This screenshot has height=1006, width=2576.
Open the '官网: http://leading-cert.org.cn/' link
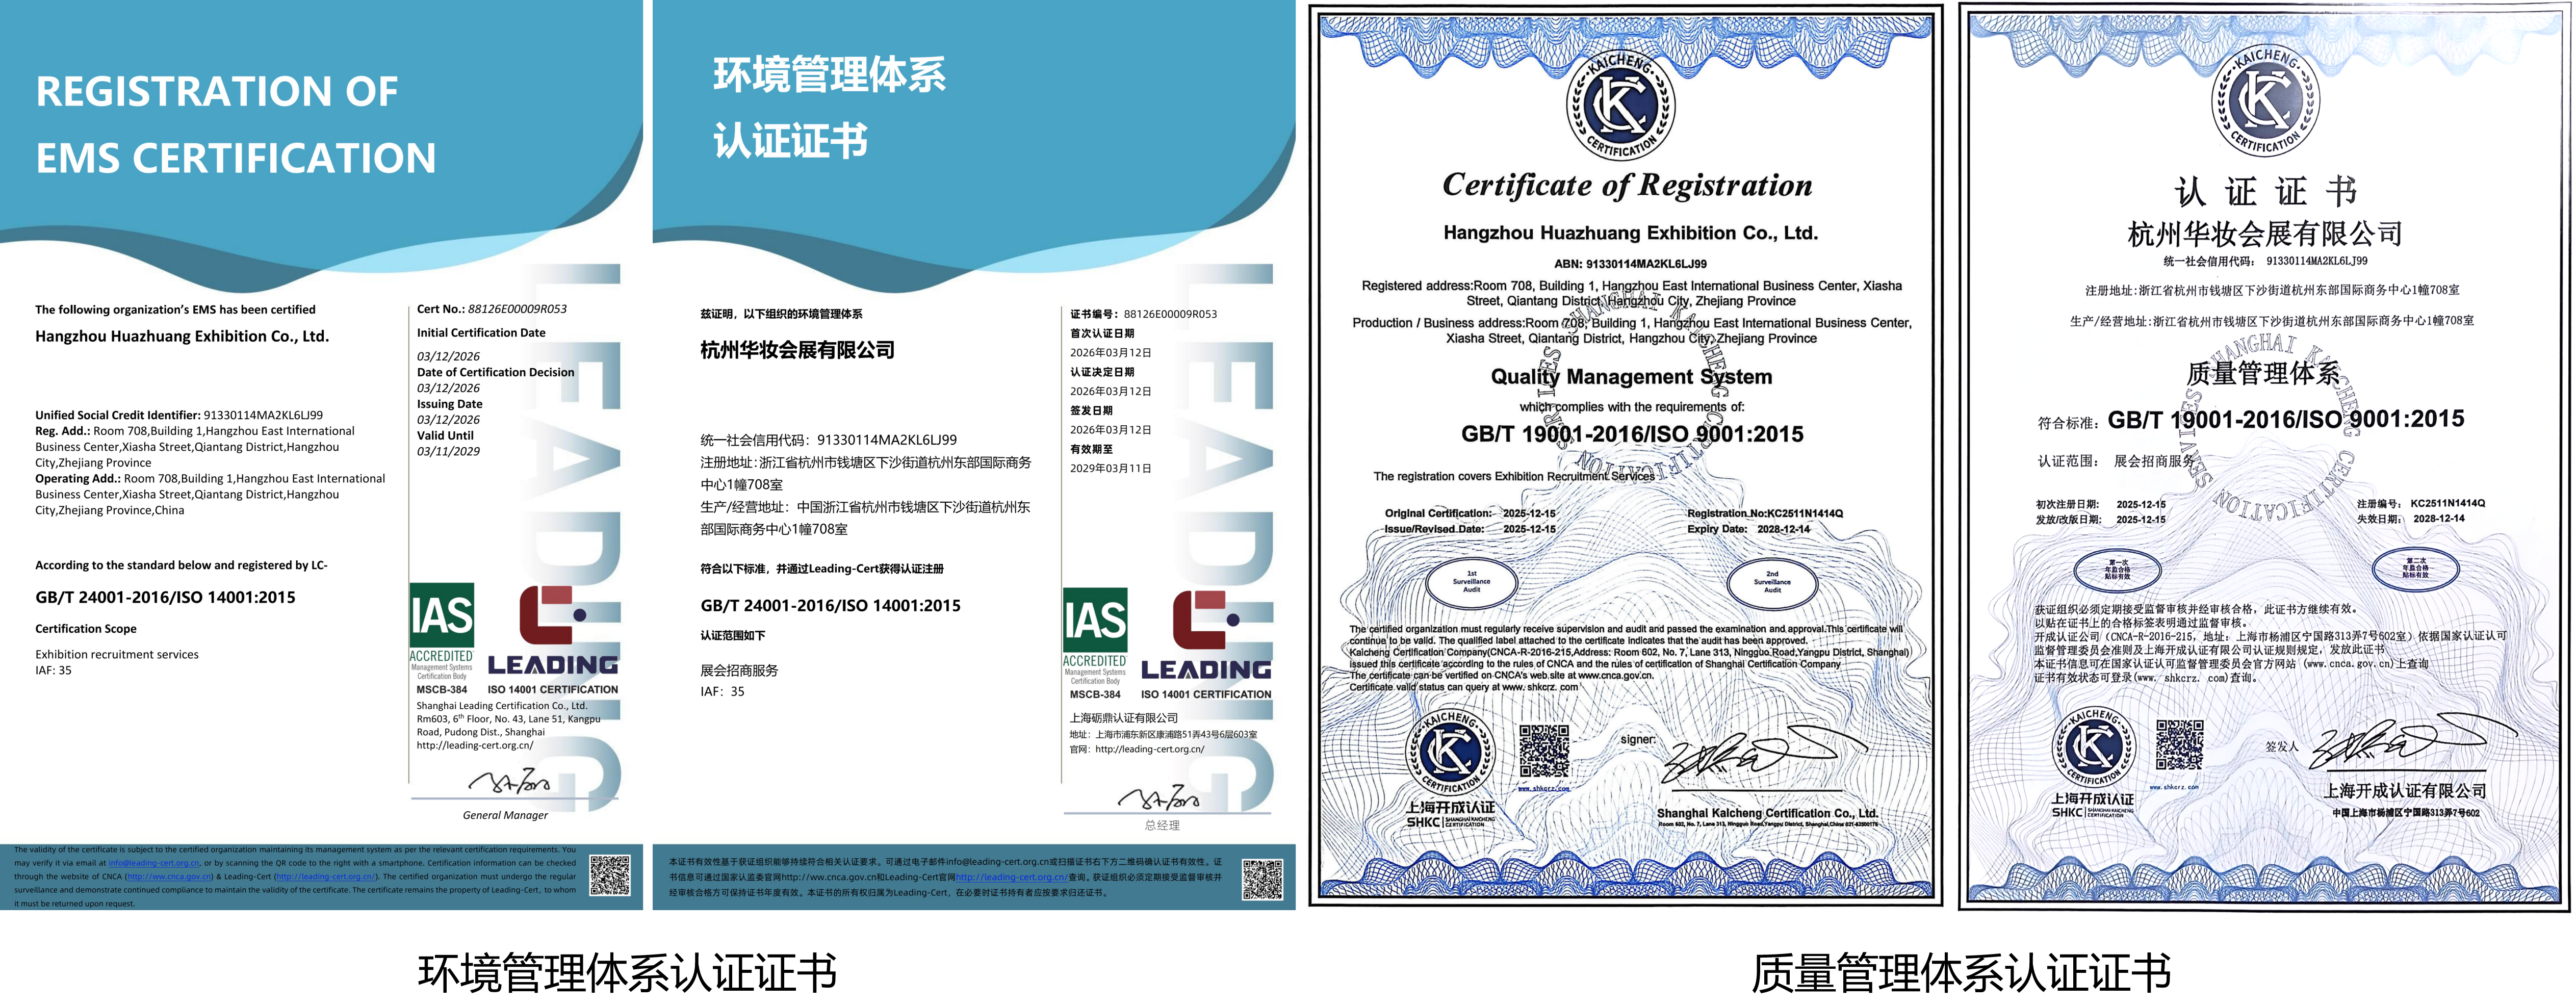[1137, 749]
